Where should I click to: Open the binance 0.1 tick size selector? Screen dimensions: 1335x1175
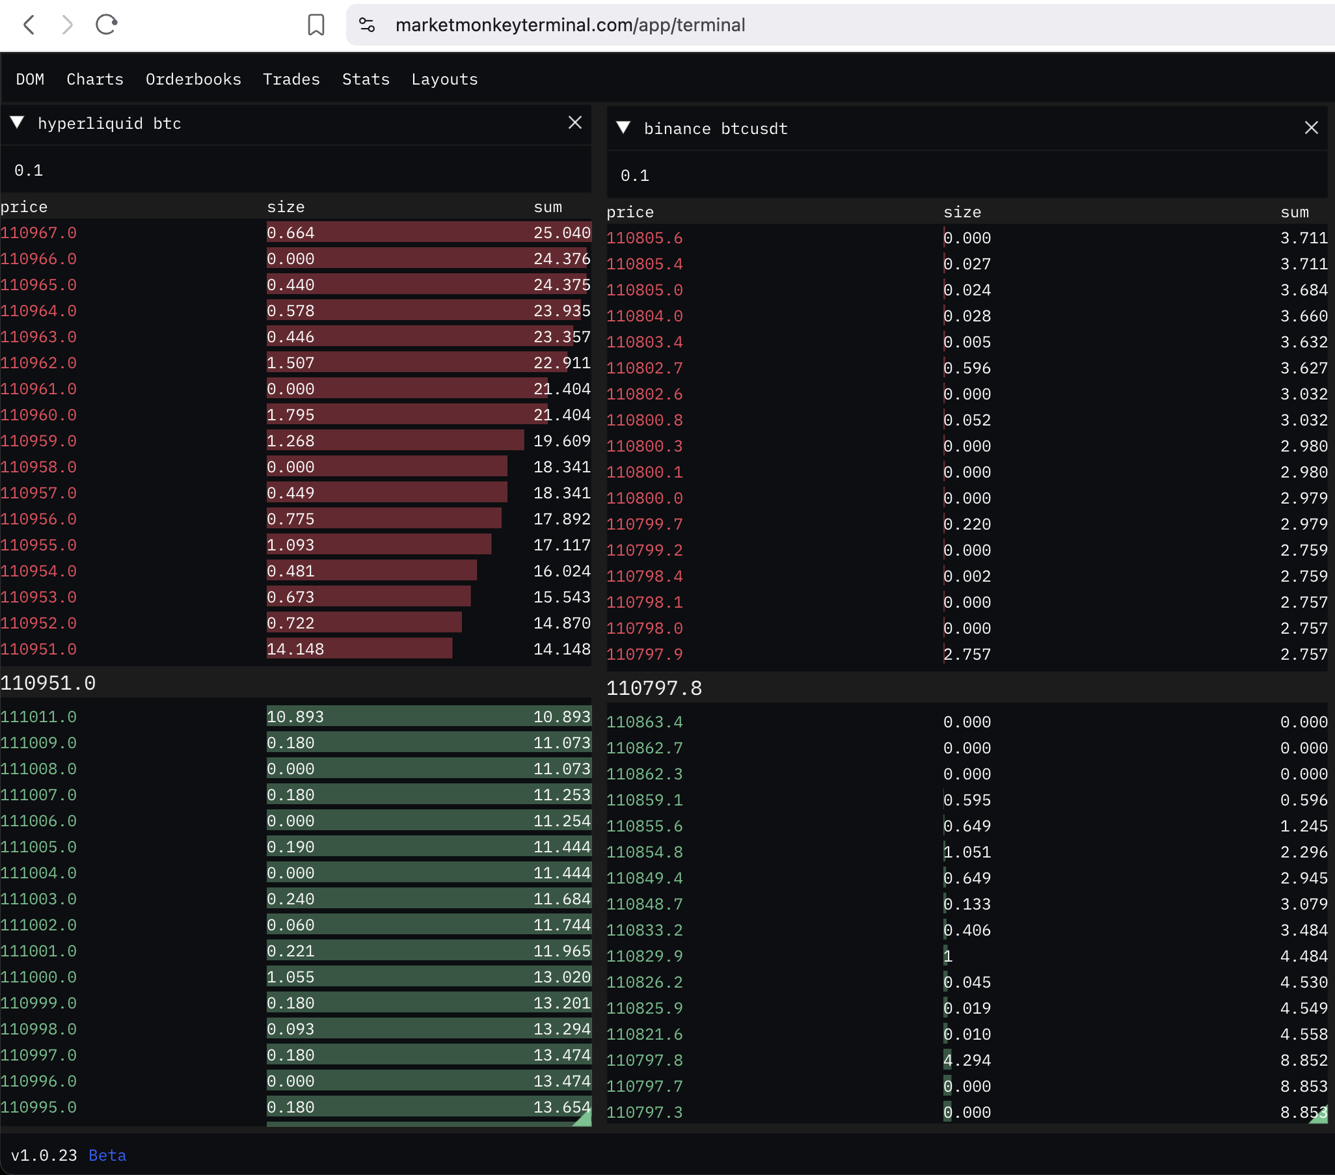pos(634,176)
